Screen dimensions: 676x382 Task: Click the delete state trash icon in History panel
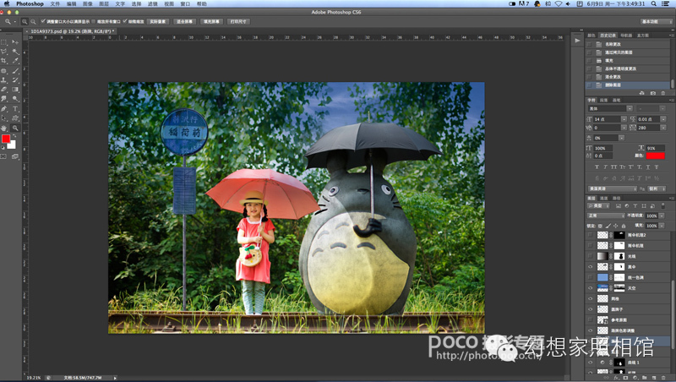662,93
